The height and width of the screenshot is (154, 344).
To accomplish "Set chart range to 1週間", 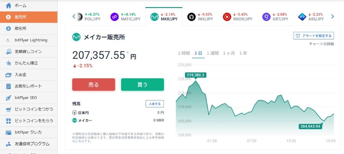I will (213, 53).
